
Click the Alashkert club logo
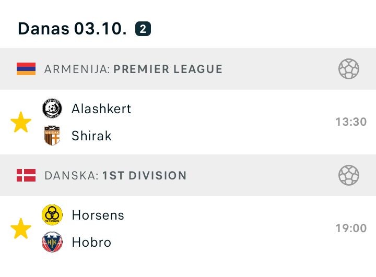coord(52,109)
